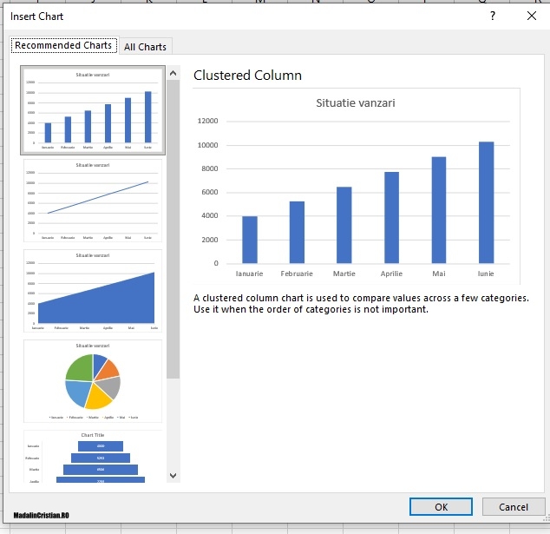Click the scroll down arrow in chart list
Image resolution: width=550 pixels, height=534 pixels.
pyautogui.click(x=173, y=475)
